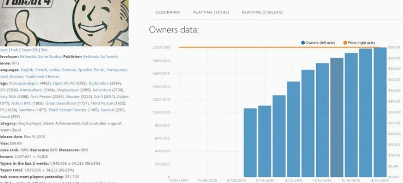Open the Great Soundtrack tag

[62, 103]
